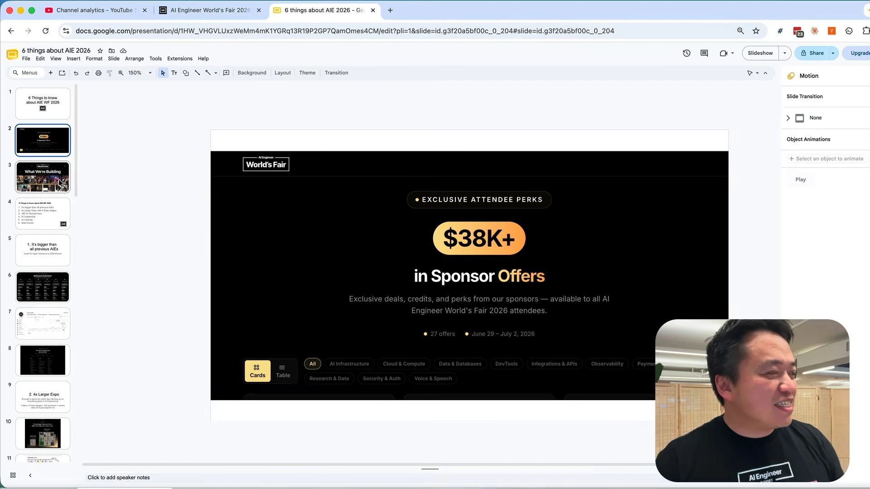Open version history clock icon
This screenshot has height=489, width=870.
pos(686,53)
